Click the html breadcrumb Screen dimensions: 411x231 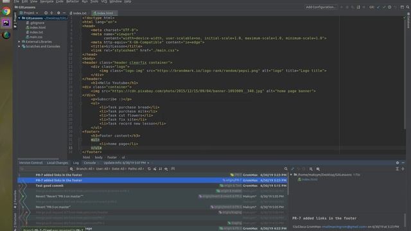click(x=86, y=157)
